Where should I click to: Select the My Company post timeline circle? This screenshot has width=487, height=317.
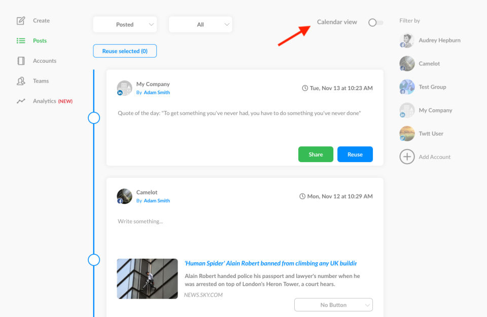(94, 118)
